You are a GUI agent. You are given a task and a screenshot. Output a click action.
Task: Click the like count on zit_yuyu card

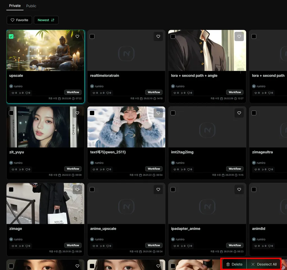click(x=28, y=169)
